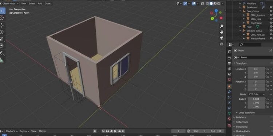Open the Modifiers wrench properties tab
The width and height of the screenshot is (273, 136).
pos(229,92)
